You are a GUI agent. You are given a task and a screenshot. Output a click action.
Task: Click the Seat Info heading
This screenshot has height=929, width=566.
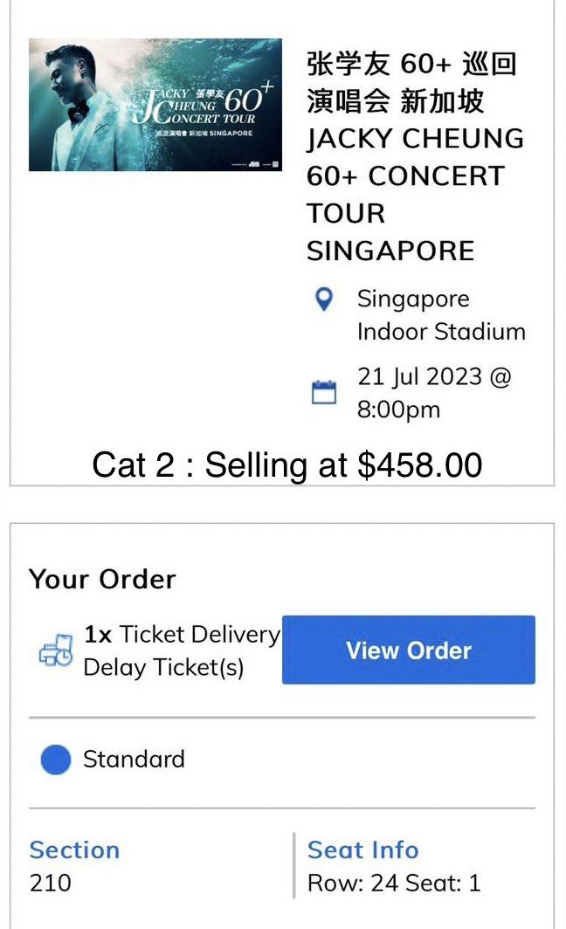click(363, 850)
